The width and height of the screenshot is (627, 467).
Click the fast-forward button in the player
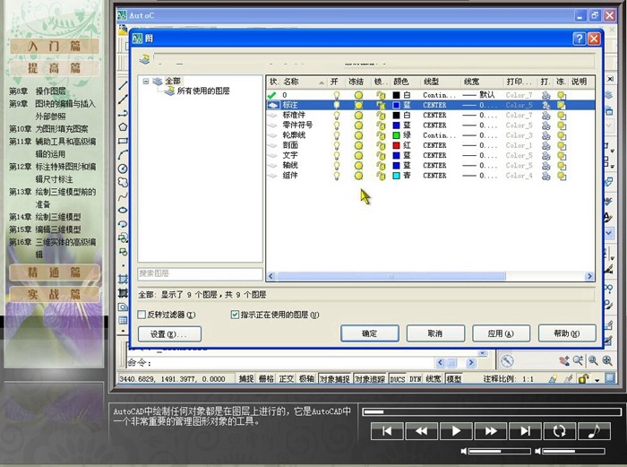[x=491, y=430]
